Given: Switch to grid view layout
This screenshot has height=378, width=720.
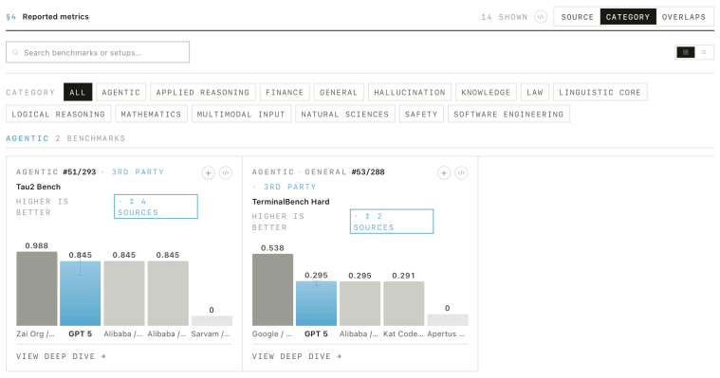Looking at the screenshot, I should 686,52.
